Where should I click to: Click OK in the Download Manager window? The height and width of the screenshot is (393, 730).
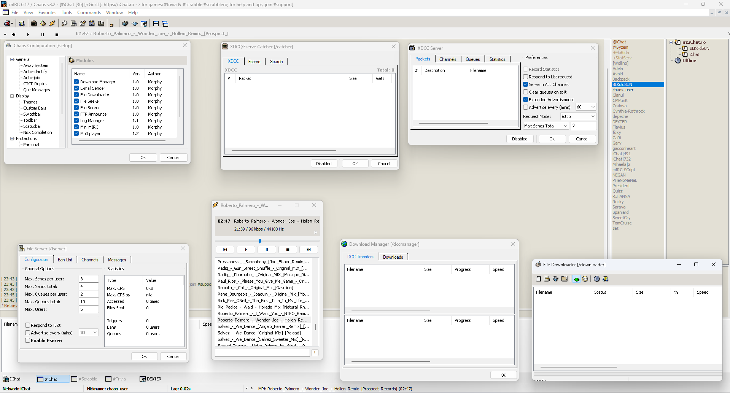click(x=503, y=375)
